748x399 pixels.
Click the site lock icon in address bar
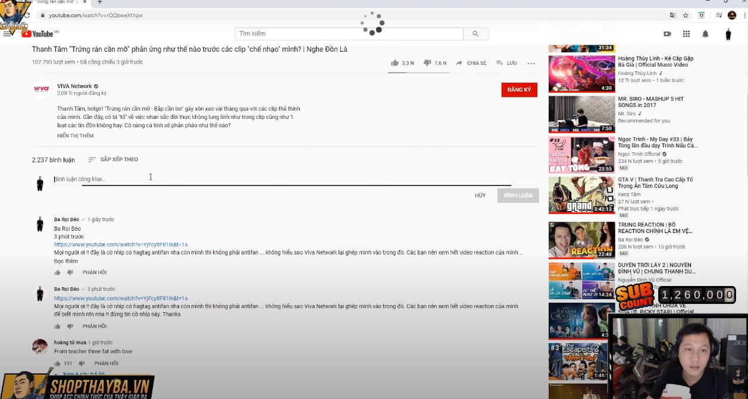(x=42, y=15)
